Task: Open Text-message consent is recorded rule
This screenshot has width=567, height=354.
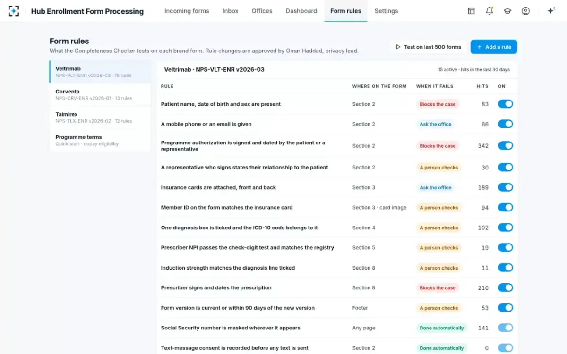Action: [x=235, y=348]
